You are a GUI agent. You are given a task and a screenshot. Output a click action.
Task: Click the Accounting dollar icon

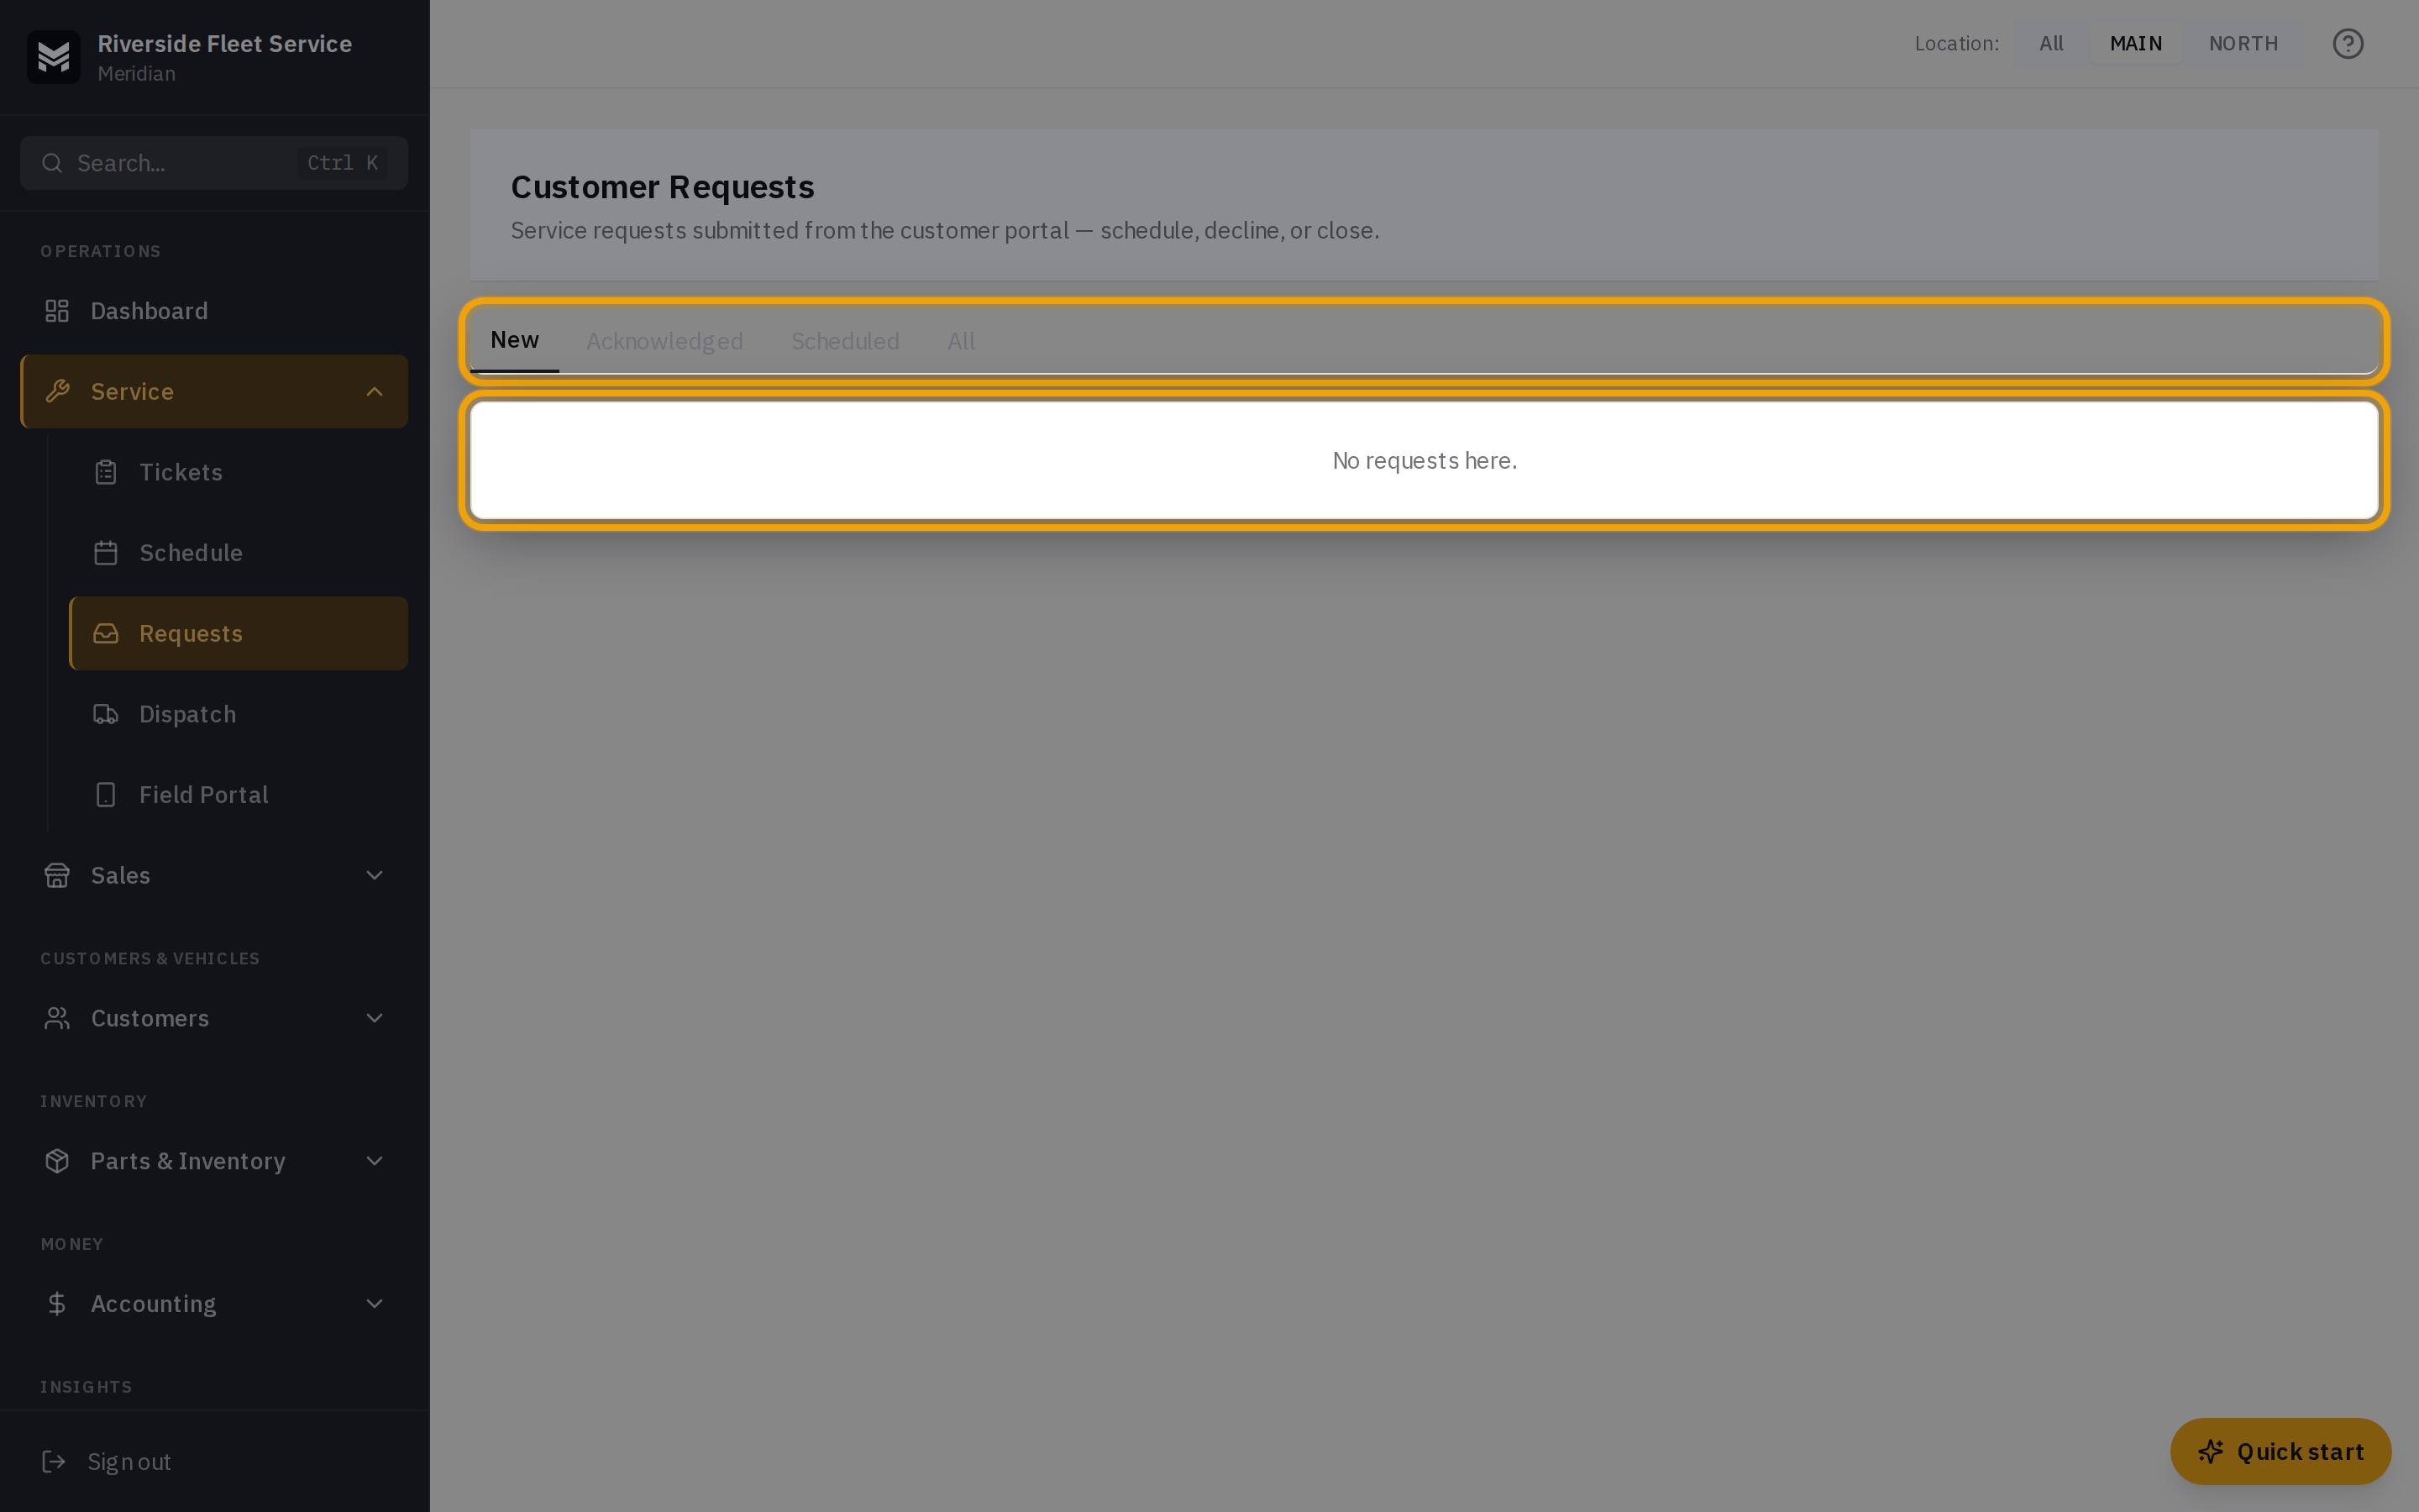(x=57, y=1304)
